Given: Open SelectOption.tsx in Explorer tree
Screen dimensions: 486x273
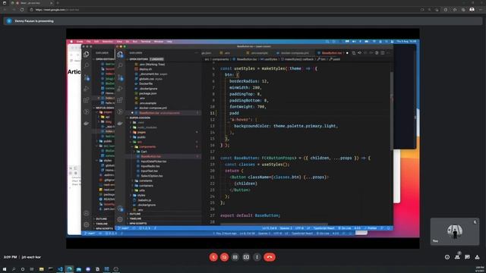Looking at the screenshot, I should point(152,176).
